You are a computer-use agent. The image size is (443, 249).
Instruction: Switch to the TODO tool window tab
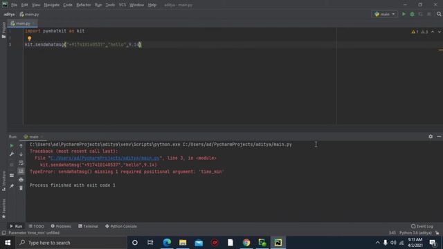(x=37, y=226)
